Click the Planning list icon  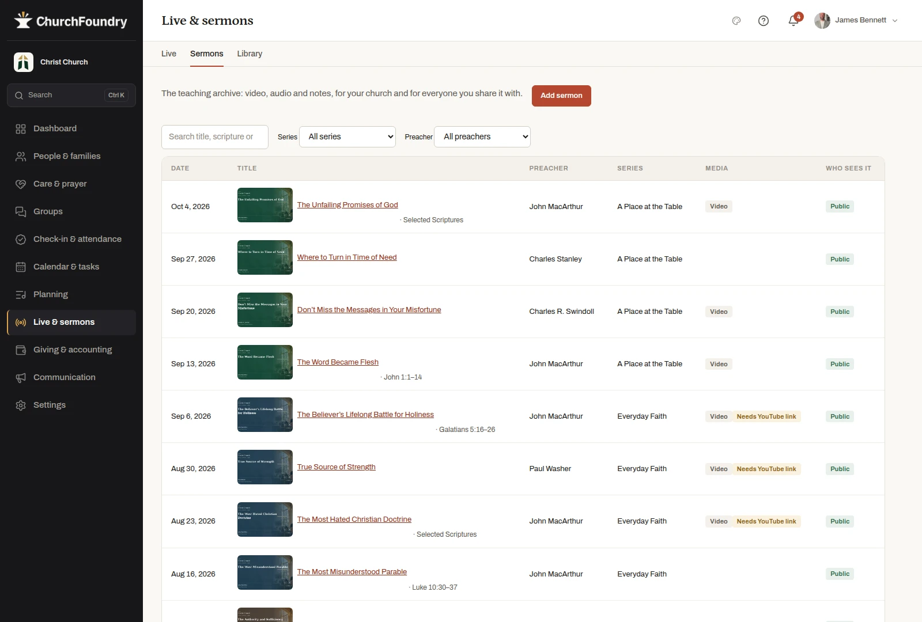point(21,295)
